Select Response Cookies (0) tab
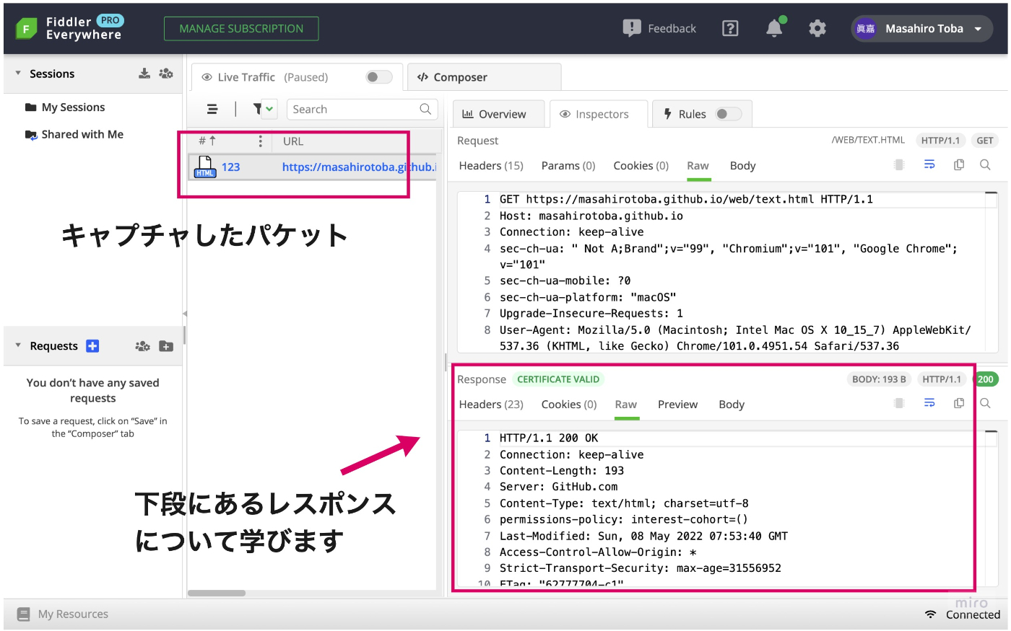This screenshot has width=1011, height=631. point(569,405)
